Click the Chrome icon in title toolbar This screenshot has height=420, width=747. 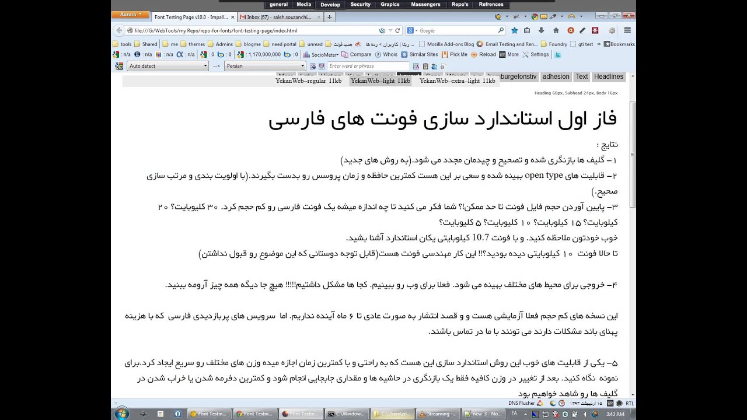pos(535,17)
